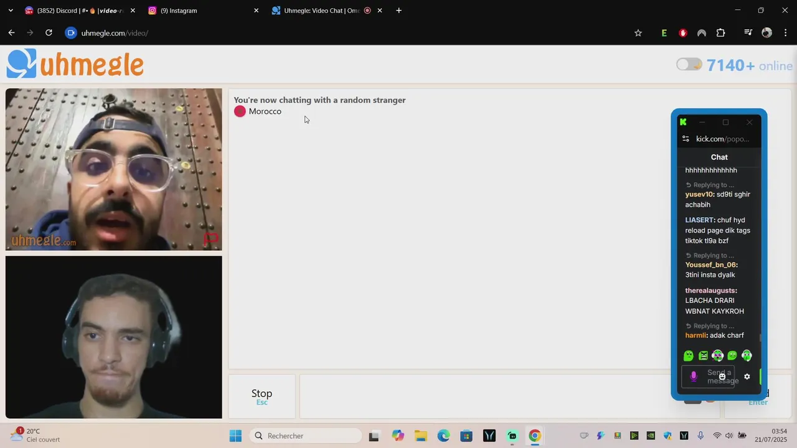Click harmli username in Kick chat
The width and height of the screenshot is (797, 448).
[697, 335]
